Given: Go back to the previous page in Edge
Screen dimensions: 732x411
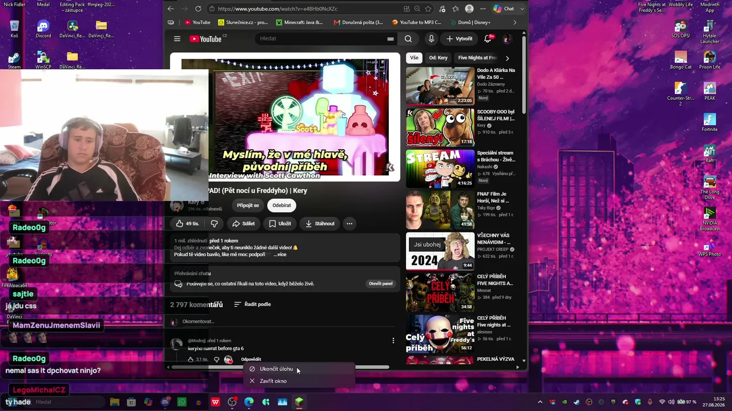Looking at the screenshot, I should click(x=170, y=9).
